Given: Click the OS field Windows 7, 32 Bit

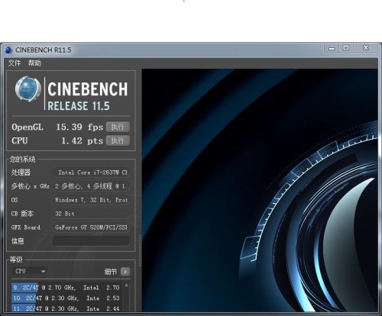Looking at the screenshot, I should [91, 200].
